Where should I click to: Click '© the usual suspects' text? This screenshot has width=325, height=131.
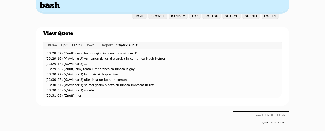pos(275,123)
